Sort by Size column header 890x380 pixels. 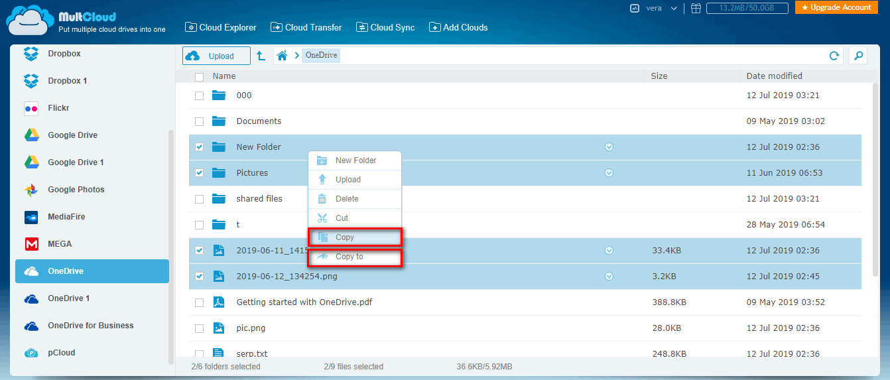point(659,76)
